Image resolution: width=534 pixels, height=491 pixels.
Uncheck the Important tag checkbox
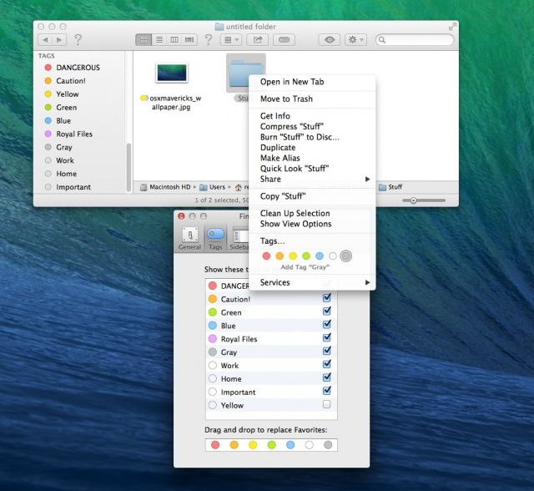pos(326,391)
